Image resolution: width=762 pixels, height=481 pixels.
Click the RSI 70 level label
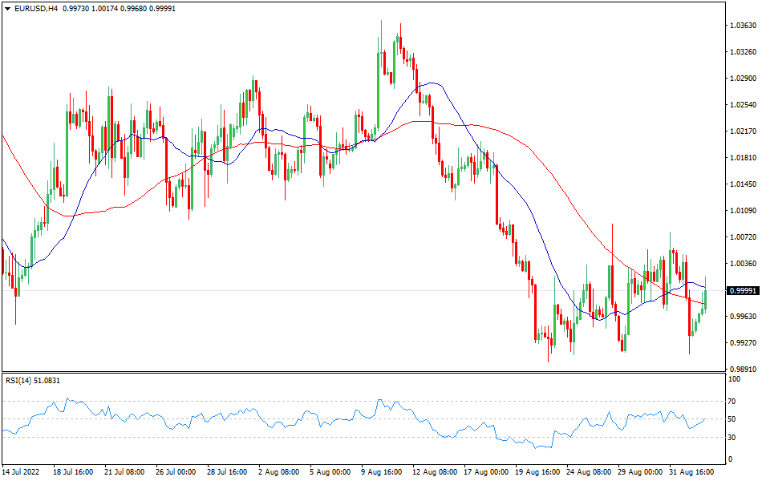tap(732, 401)
